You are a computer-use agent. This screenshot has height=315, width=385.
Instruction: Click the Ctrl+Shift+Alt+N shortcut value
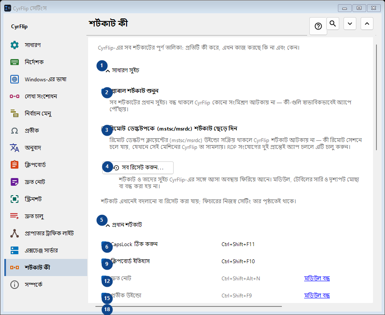(240, 278)
